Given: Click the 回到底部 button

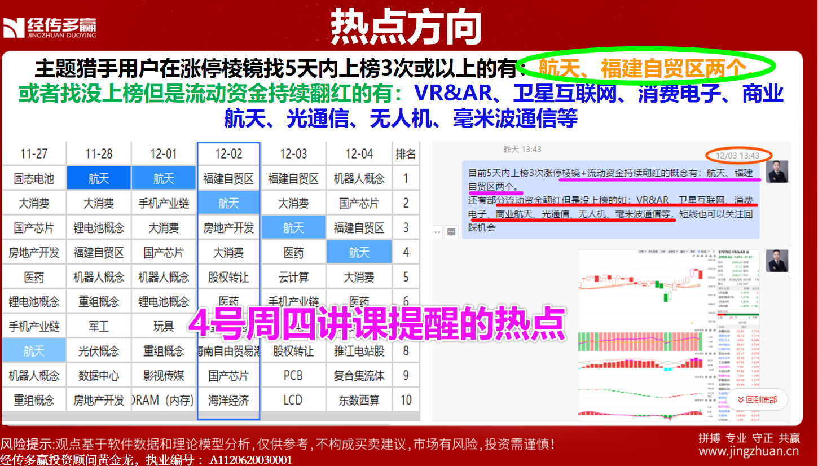Looking at the screenshot, I should click(x=757, y=399).
